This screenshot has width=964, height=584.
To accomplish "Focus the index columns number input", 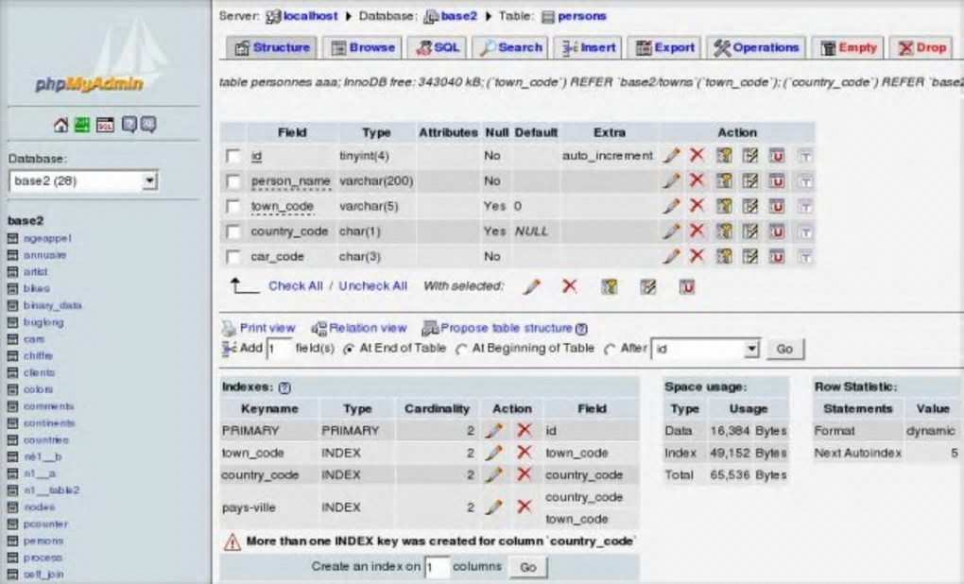I will pos(438,567).
